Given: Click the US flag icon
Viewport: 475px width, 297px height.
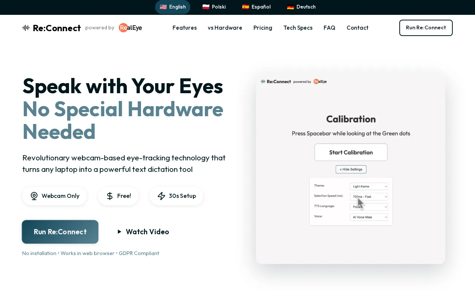Looking at the screenshot, I should tap(163, 7).
